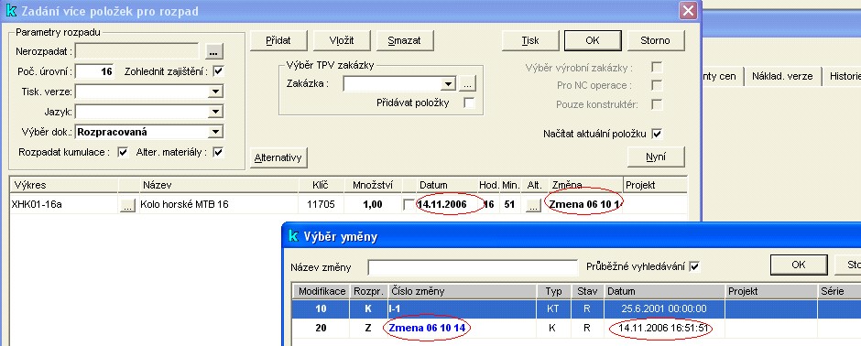
Task: Click the 25.6.2001 00:00:00 date cell
Action: point(664,308)
